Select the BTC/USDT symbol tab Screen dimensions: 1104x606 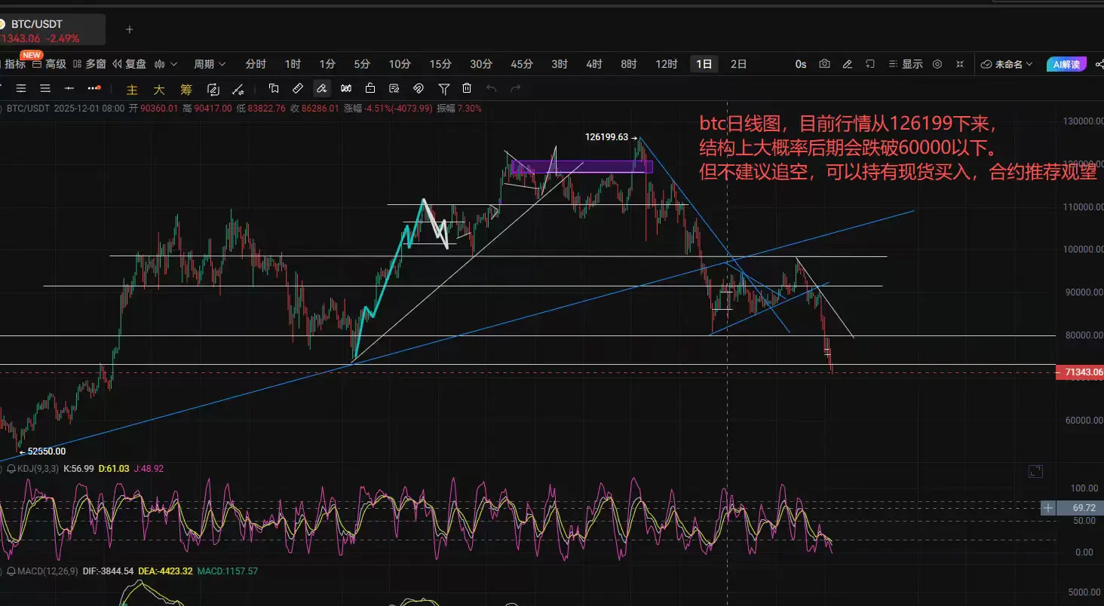(x=53, y=30)
